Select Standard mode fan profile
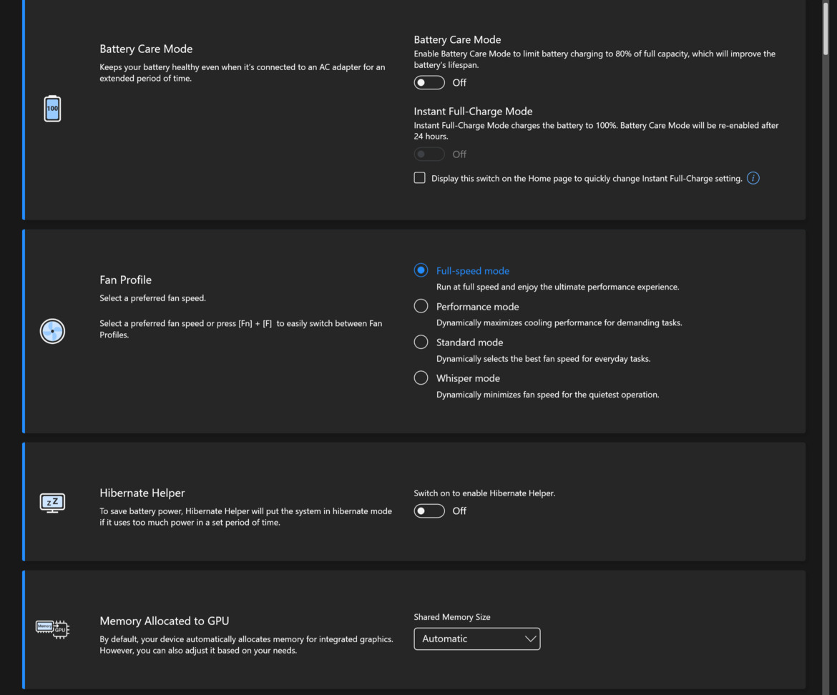837x695 pixels. pyautogui.click(x=421, y=342)
